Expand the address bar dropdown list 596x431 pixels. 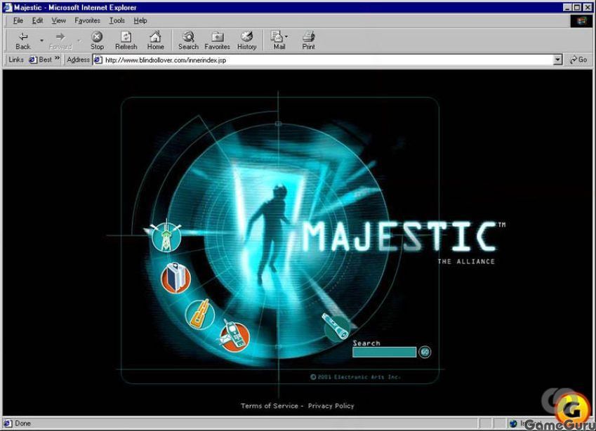pyautogui.click(x=557, y=60)
